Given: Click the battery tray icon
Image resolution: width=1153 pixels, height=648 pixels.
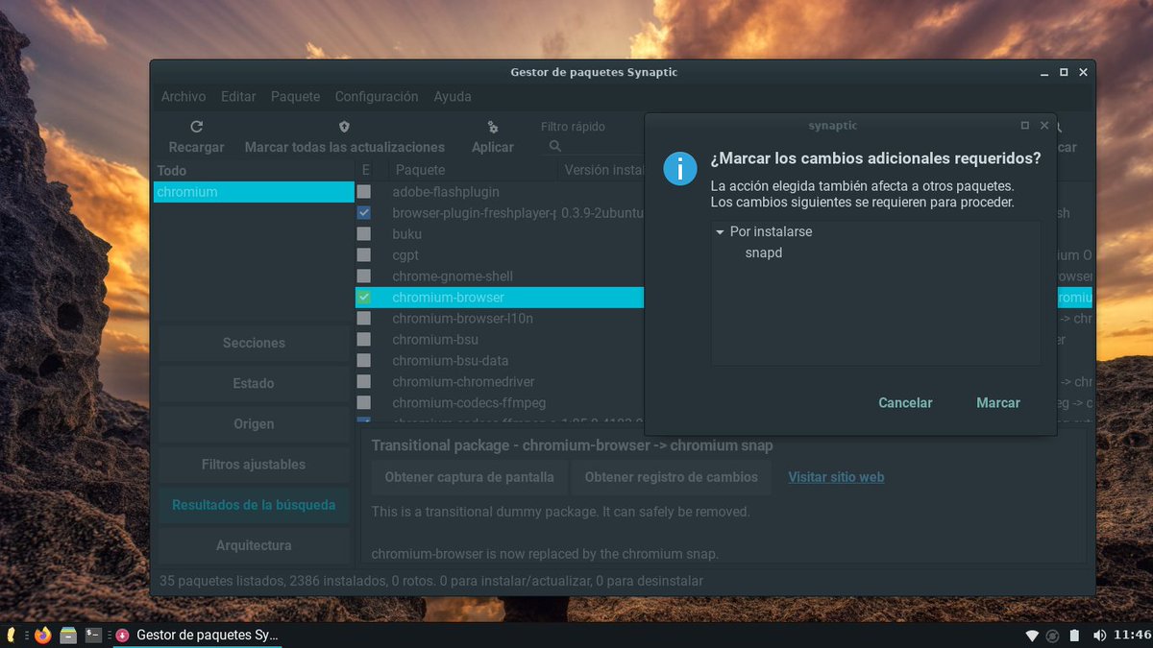Looking at the screenshot, I should [1074, 636].
